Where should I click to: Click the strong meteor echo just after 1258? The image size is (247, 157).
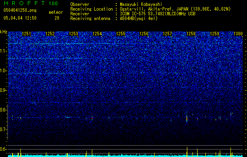point(187,118)
